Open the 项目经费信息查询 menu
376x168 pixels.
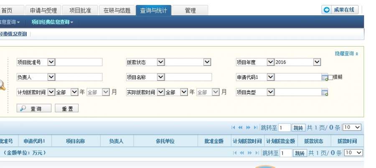(x=52, y=22)
